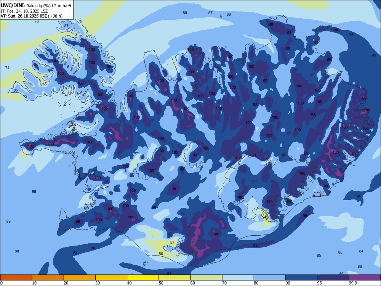Image resolution: width=381 pixels, height=286 pixels.
Task: Click the orange 10–20 legend swatch
Action: tap(48, 278)
